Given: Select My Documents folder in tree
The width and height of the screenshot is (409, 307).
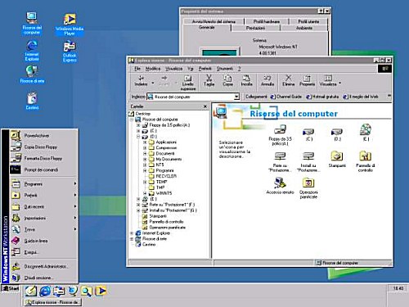Looking at the screenshot, I should point(165,159).
